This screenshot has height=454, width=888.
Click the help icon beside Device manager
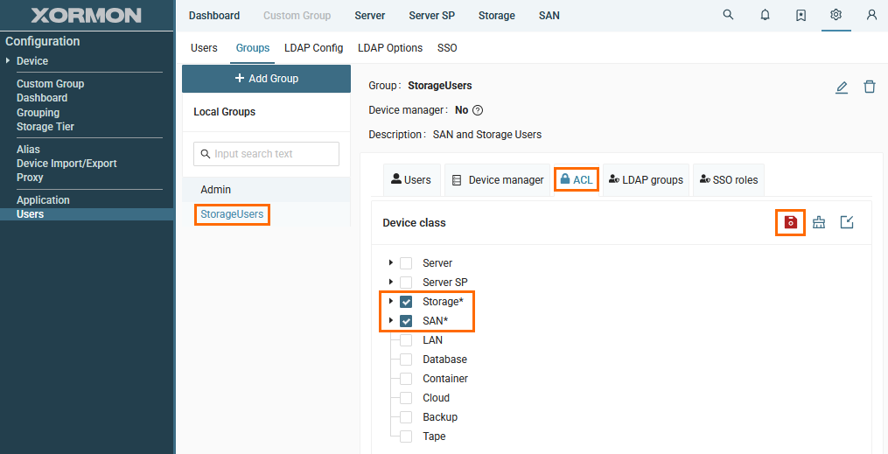point(478,110)
